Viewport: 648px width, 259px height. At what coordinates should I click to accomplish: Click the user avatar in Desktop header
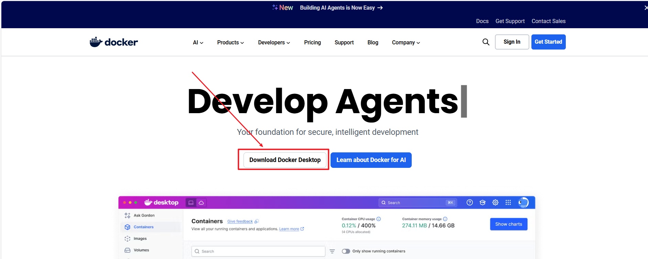coord(523,203)
